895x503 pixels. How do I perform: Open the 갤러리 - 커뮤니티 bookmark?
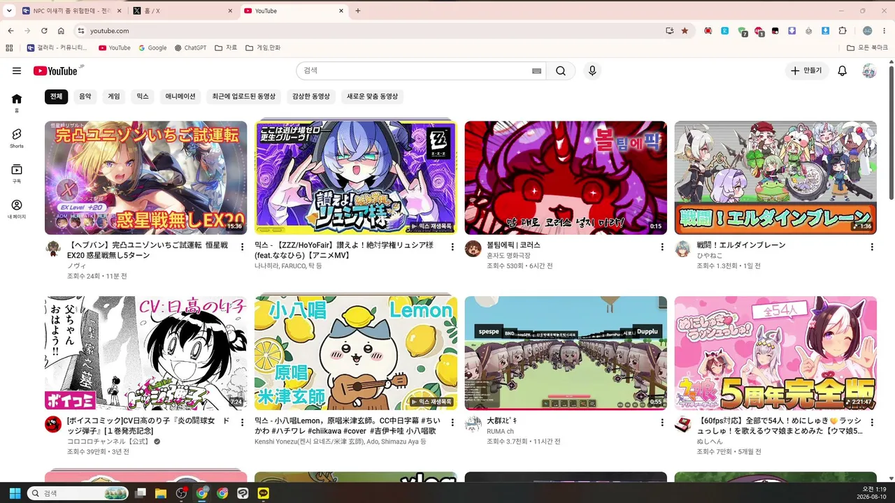57,48
